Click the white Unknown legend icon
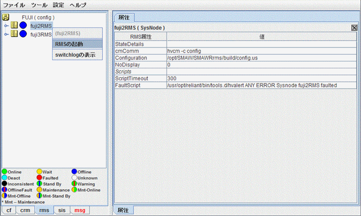Image resolution: width=361 pixels, height=216 pixels. (74, 178)
